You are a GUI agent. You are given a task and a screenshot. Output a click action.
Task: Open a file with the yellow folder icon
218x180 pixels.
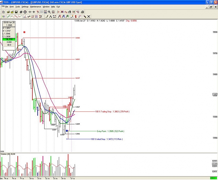pos(8,12)
